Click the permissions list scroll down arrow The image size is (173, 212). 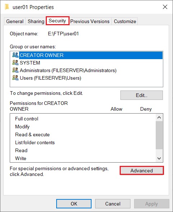click(159, 158)
